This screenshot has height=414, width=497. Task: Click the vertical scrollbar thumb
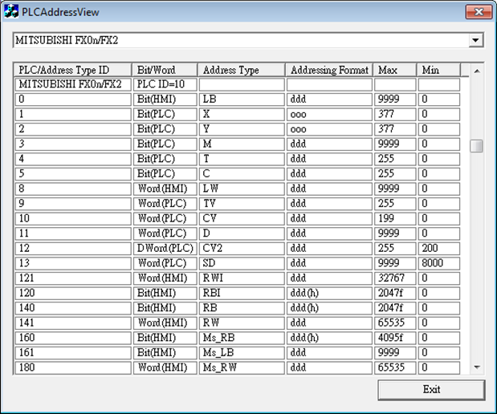pyautogui.click(x=476, y=146)
